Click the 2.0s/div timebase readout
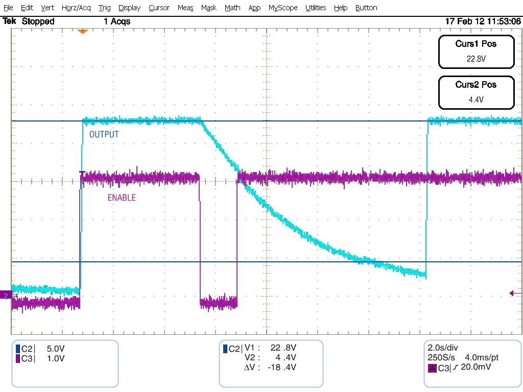 [x=443, y=348]
